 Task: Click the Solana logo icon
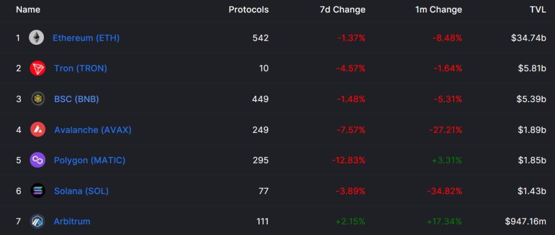37,191
